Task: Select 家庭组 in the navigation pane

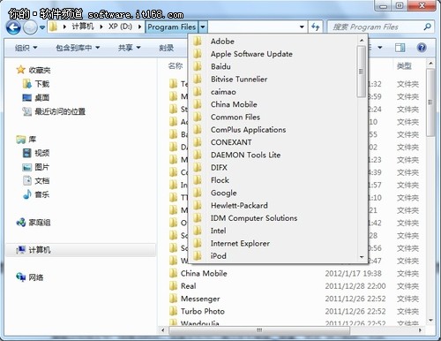Action: (34, 223)
